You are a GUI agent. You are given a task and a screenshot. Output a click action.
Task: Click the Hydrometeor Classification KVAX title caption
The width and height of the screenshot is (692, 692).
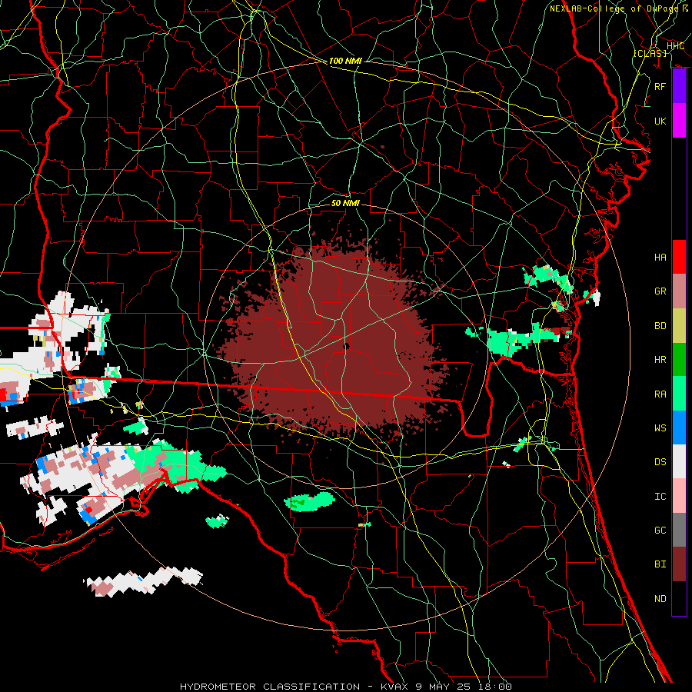346,687
